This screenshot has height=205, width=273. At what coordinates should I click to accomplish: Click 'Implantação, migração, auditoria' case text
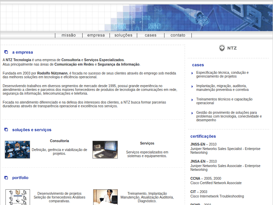coord(222,88)
